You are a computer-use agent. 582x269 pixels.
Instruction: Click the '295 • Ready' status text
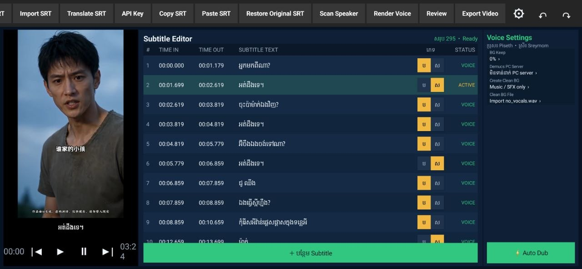pyautogui.click(x=456, y=39)
